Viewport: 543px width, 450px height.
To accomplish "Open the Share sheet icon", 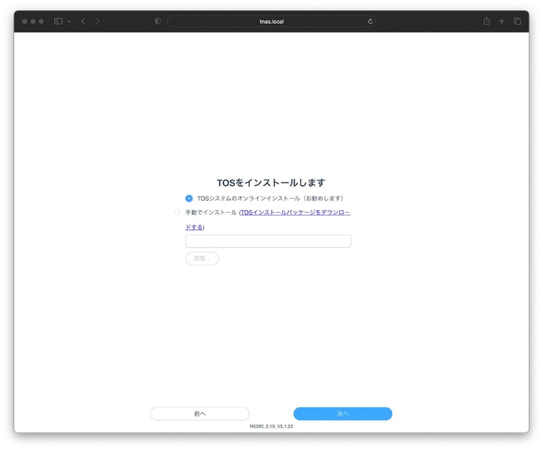I will [x=487, y=21].
